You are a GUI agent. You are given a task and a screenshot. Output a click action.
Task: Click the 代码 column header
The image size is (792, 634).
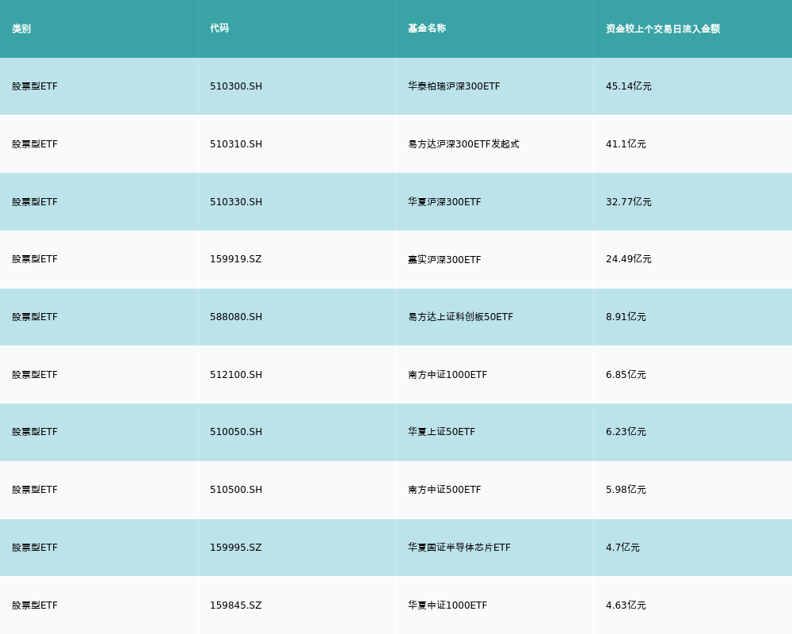[x=219, y=29]
